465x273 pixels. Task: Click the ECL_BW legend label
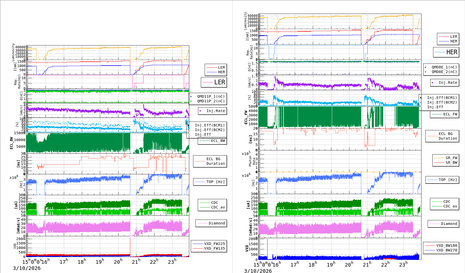click(218, 141)
